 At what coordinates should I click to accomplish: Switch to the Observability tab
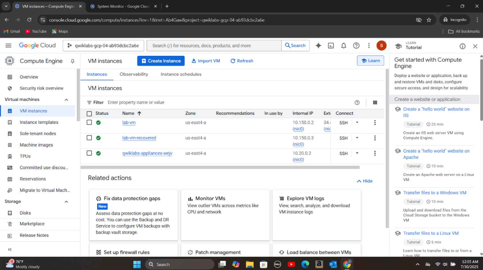(x=134, y=74)
